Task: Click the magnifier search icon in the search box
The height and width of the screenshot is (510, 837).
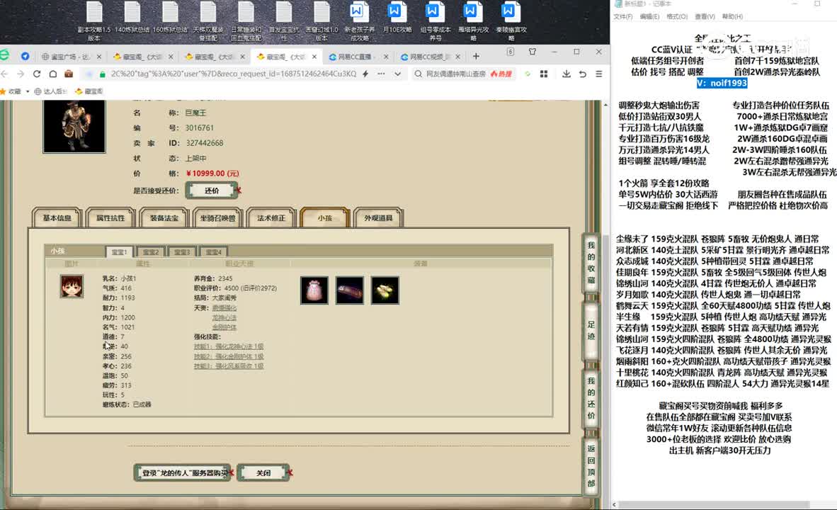Action: [418, 74]
